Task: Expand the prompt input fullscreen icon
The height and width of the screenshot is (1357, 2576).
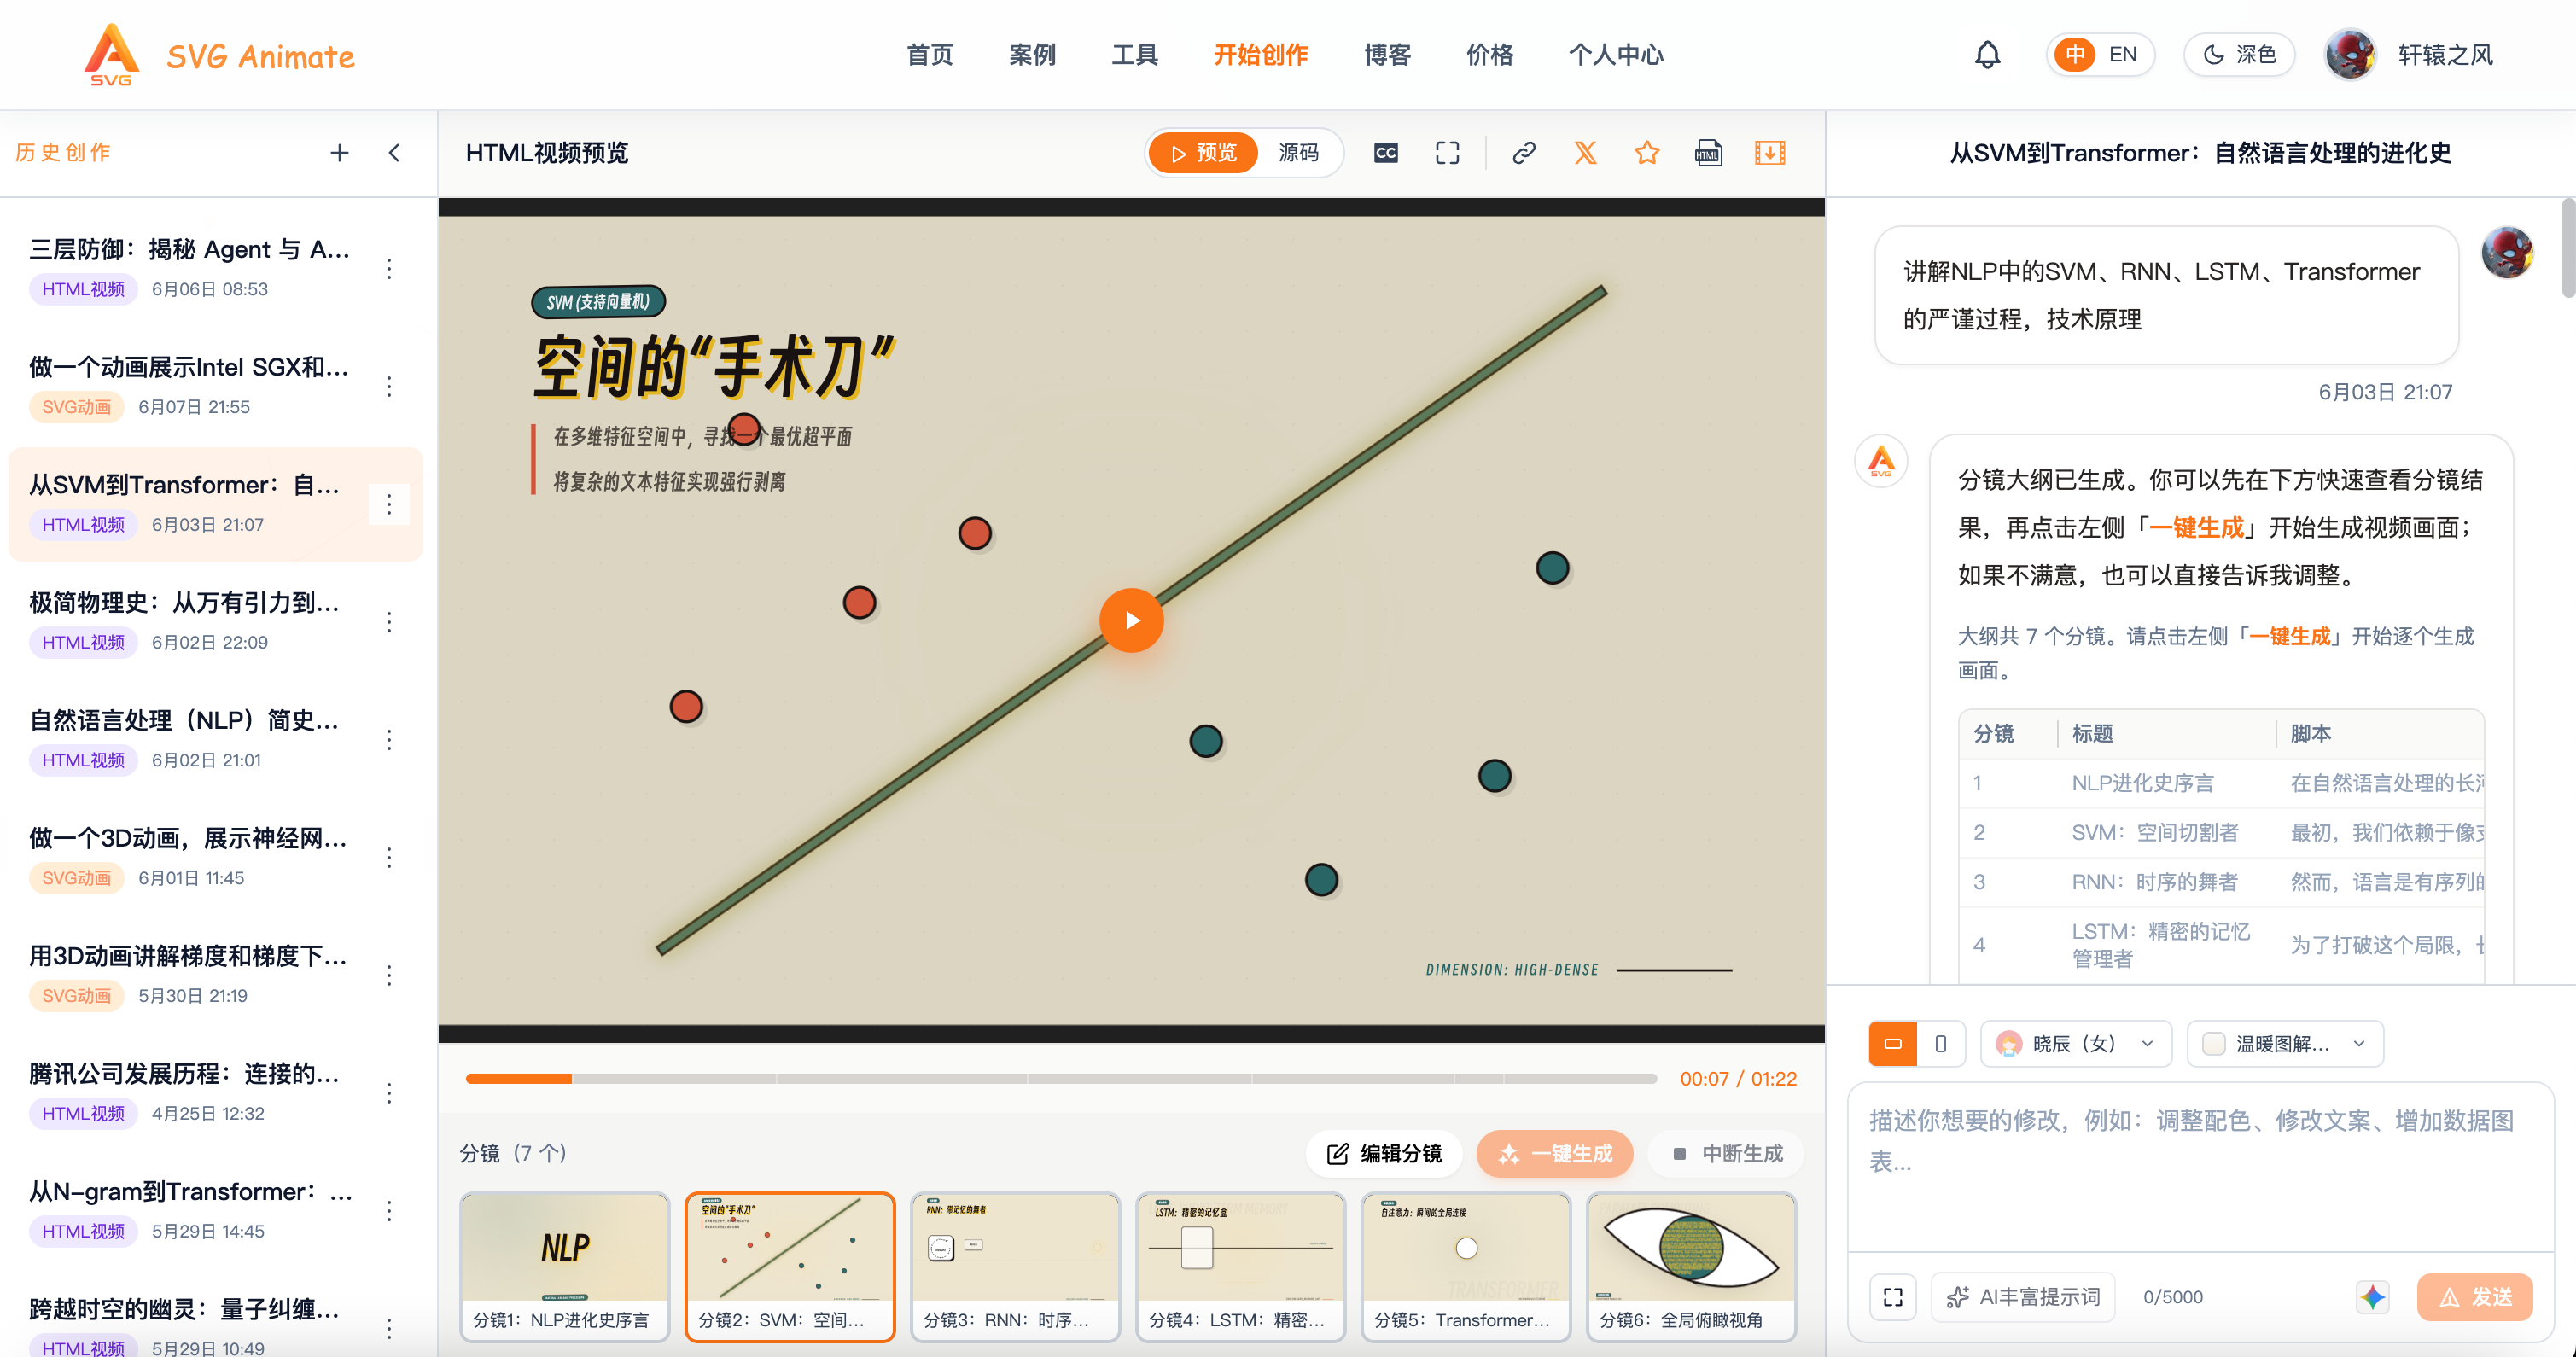Action: [x=1893, y=1297]
